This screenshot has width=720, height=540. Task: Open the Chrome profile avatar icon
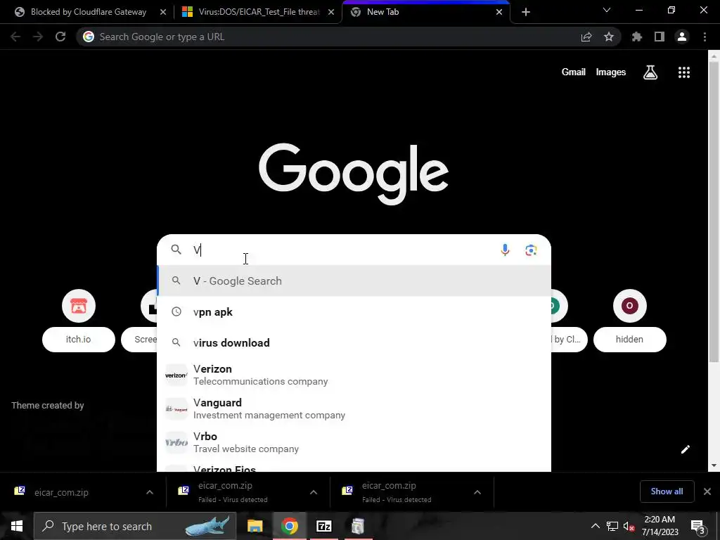click(x=682, y=37)
